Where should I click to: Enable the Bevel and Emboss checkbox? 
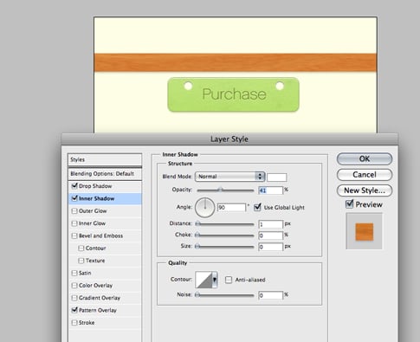click(74, 236)
